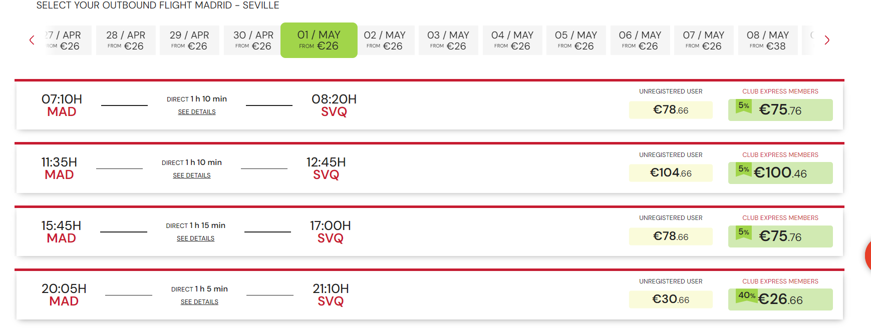The height and width of the screenshot is (334, 871).
Task: Click the next dates right arrow
Action: [827, 40]
